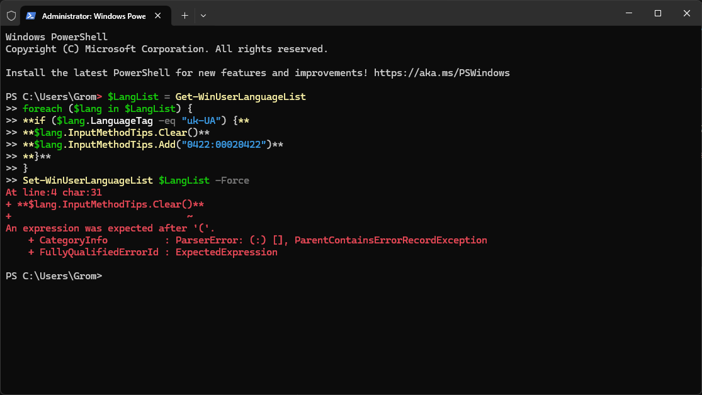
Task: Click the "0422:00020422" string value
Action: tap(224, 145)
